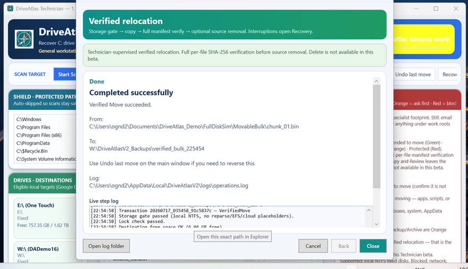This screenshot has width=468, height=269.
Task: Select C:\Windows in protected paths list
Action: pyautogui.click(x=29, y=119)
